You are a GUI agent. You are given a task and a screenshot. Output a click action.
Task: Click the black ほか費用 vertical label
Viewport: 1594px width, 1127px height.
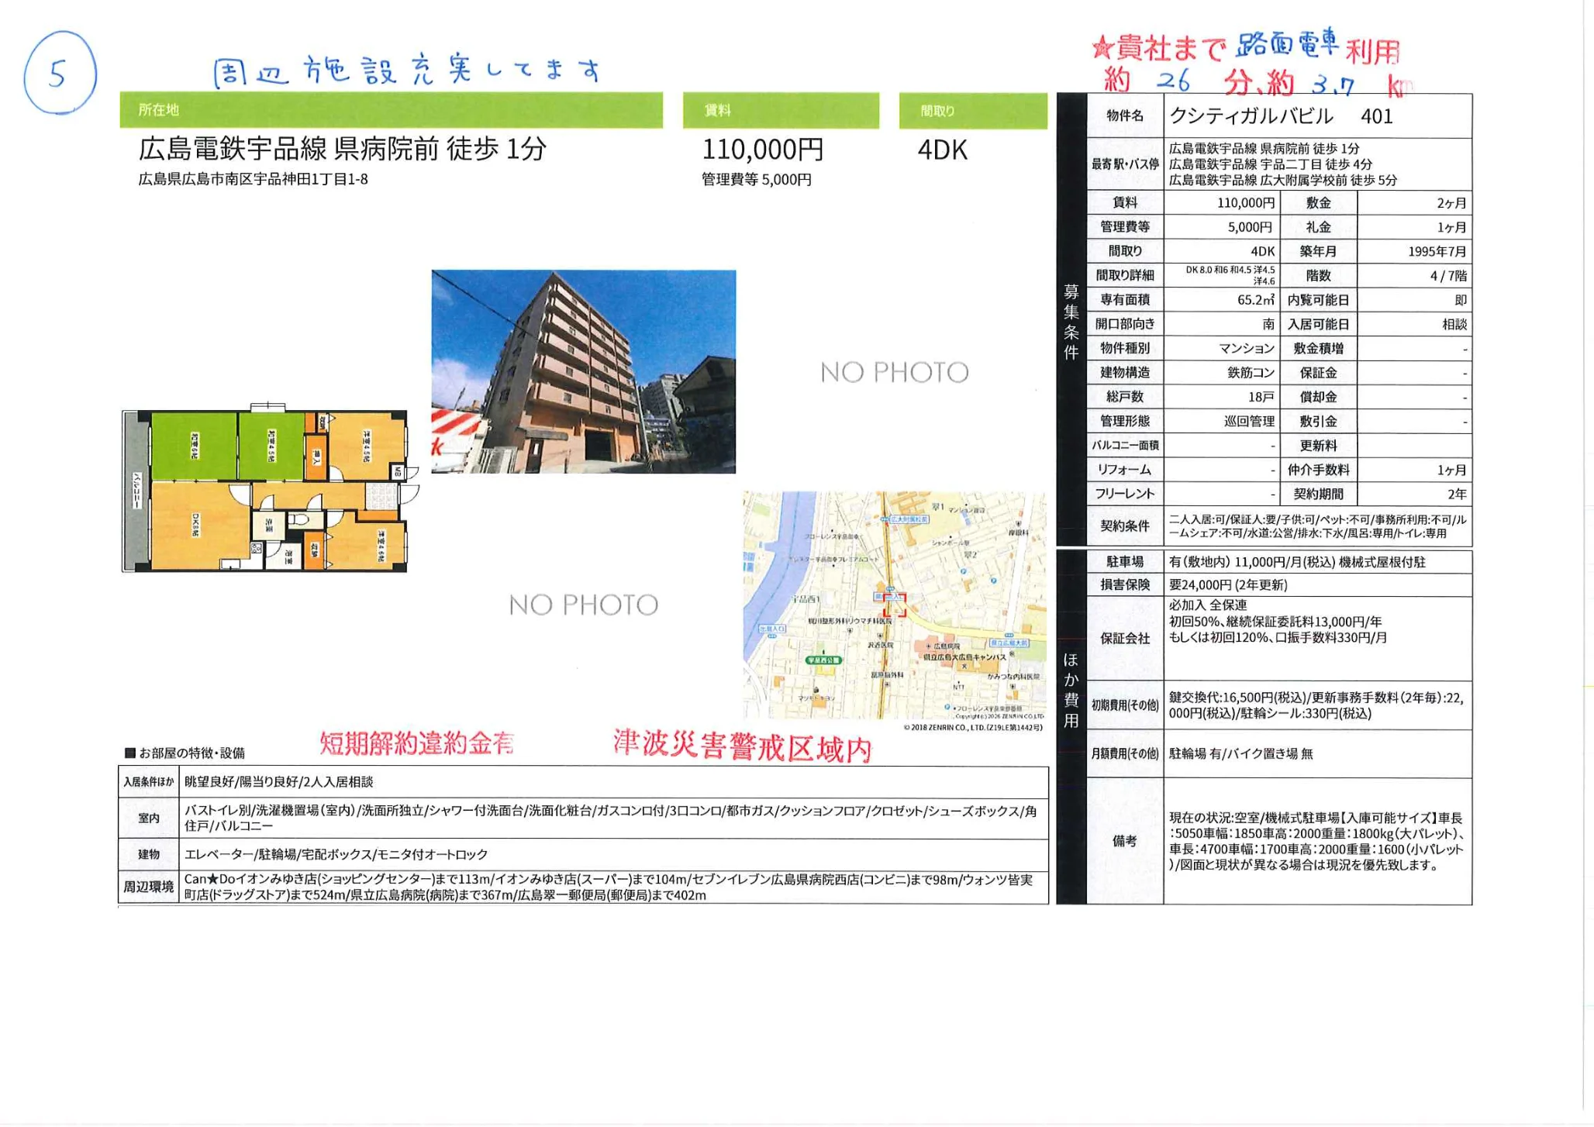pyautogui.click(x=1071, y=690)
